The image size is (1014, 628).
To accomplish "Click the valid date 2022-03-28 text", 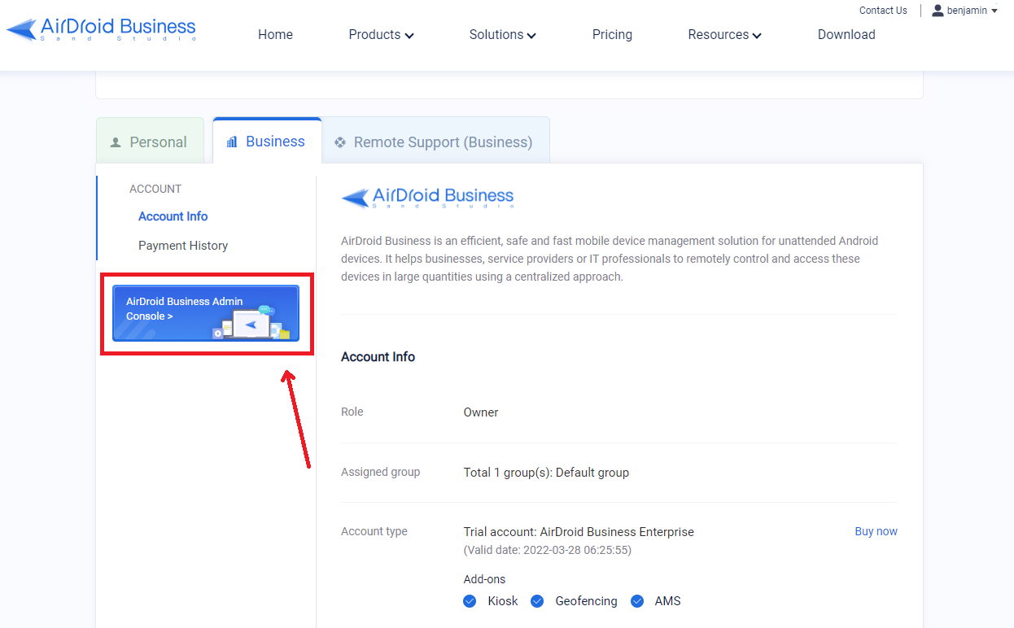I will pos(548,550).
